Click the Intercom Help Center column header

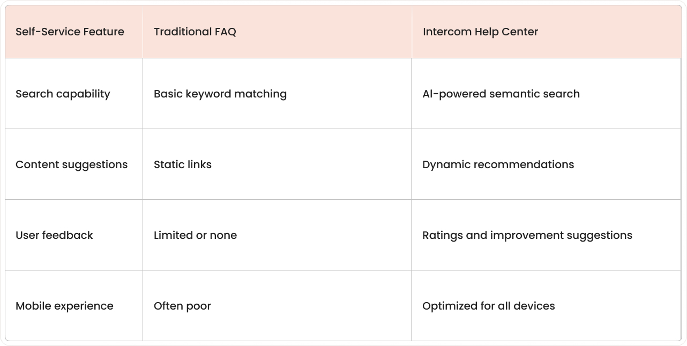click(547, 32)
